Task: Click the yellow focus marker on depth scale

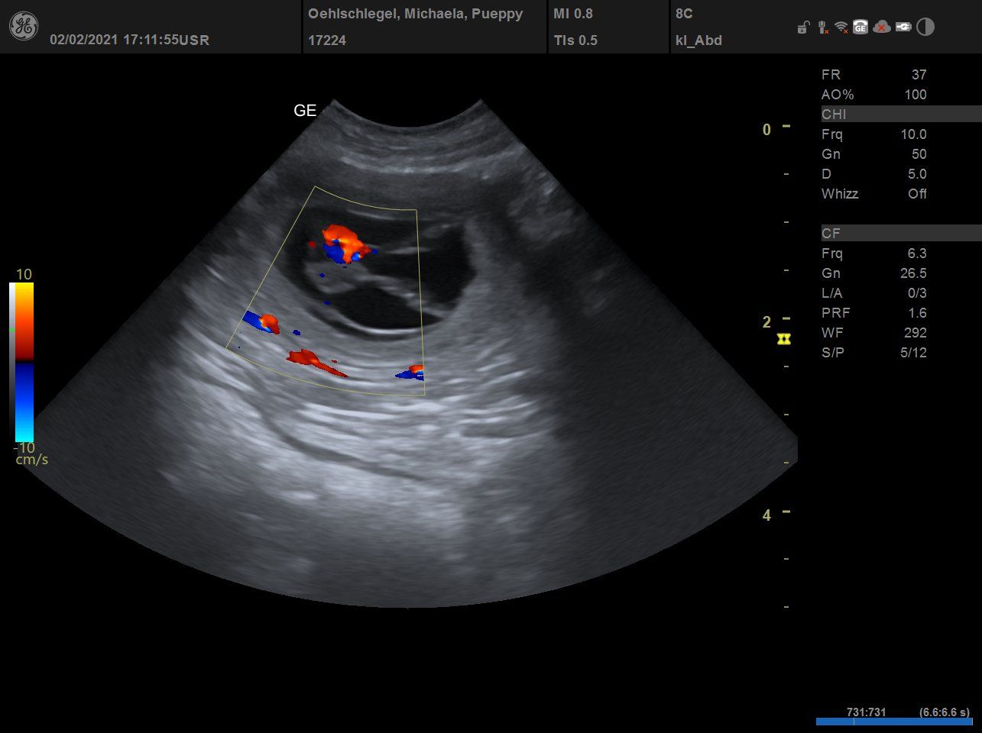Action: click(783, 338)
